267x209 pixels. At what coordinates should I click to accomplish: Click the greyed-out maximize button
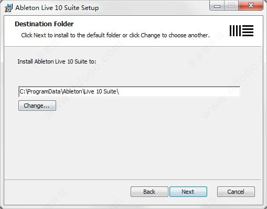point(231,6)
